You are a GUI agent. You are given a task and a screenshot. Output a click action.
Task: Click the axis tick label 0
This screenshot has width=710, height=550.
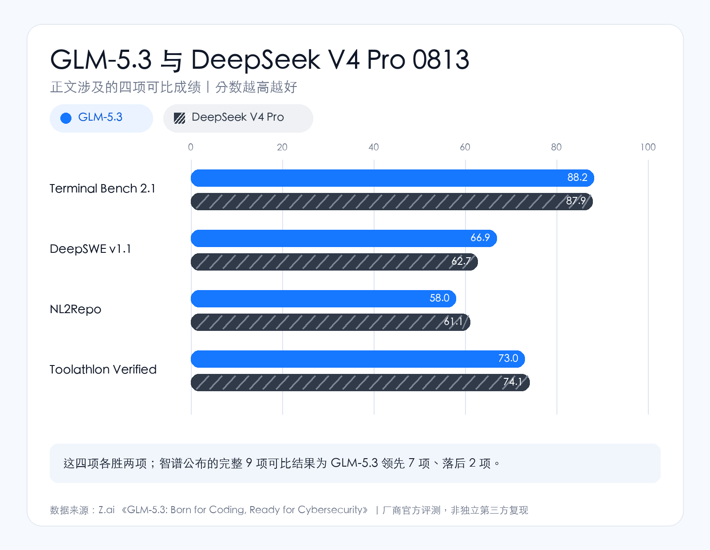(x=191, y=147)
